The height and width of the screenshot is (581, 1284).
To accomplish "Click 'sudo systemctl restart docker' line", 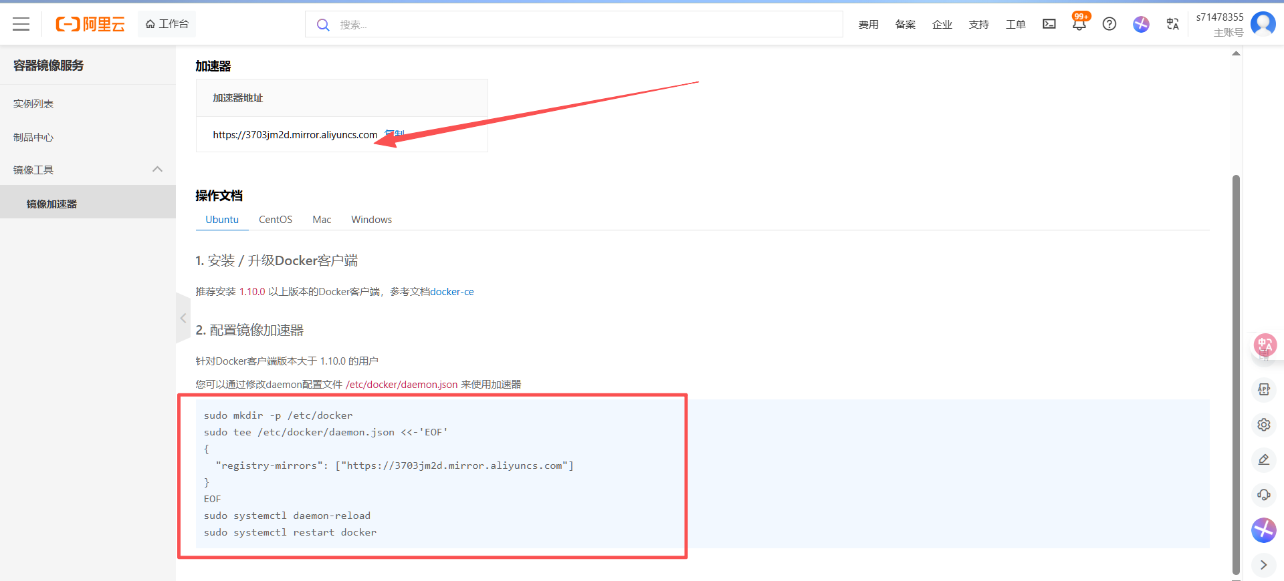I will (x=290, y=532).
